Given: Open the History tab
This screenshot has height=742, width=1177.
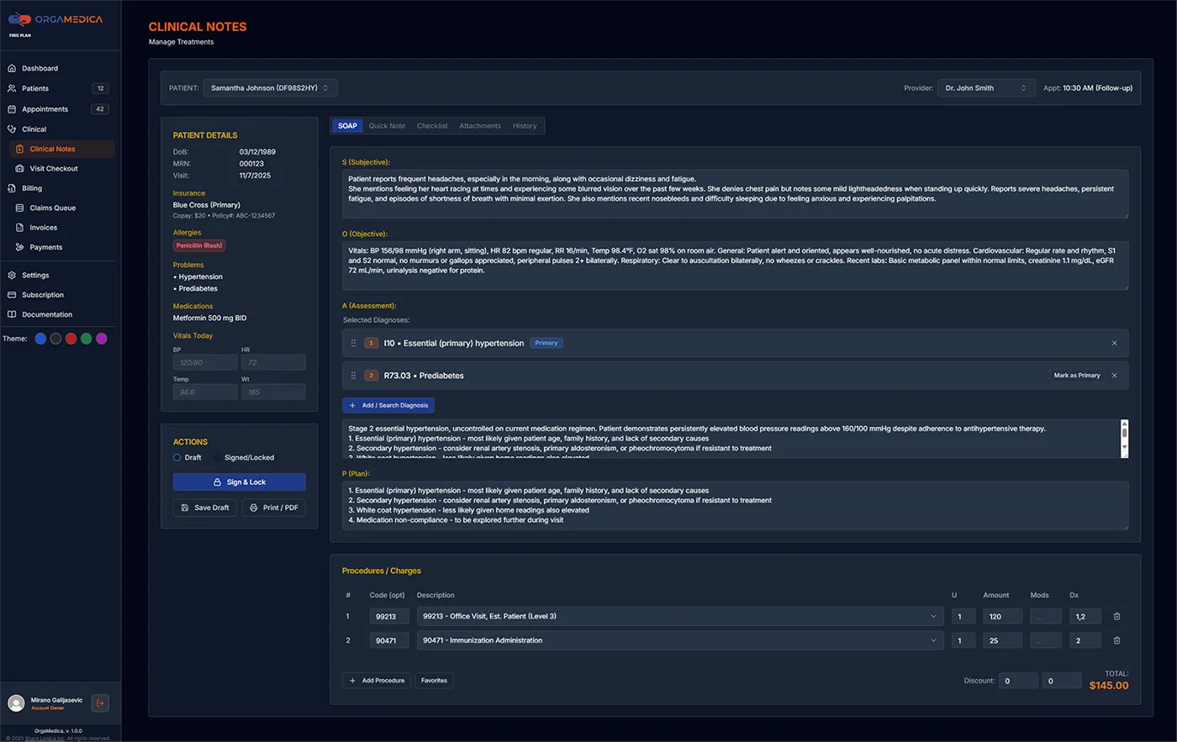Looking at the screenshot, I should click(x=525, y=125).
